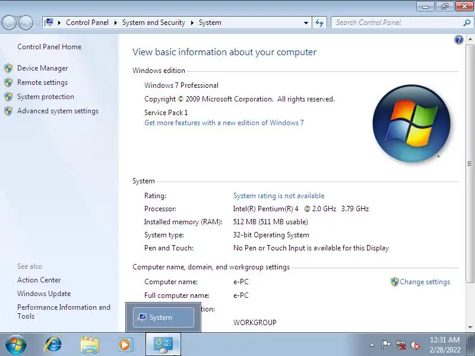Click the search magnifier icon
Image resolution: width=475 pixels, height=356 pixels.
[467, 23]
